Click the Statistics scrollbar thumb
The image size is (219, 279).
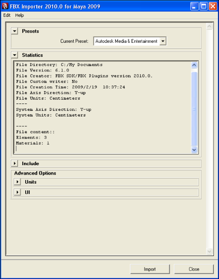pyautogui.click(x=194, y=109)
